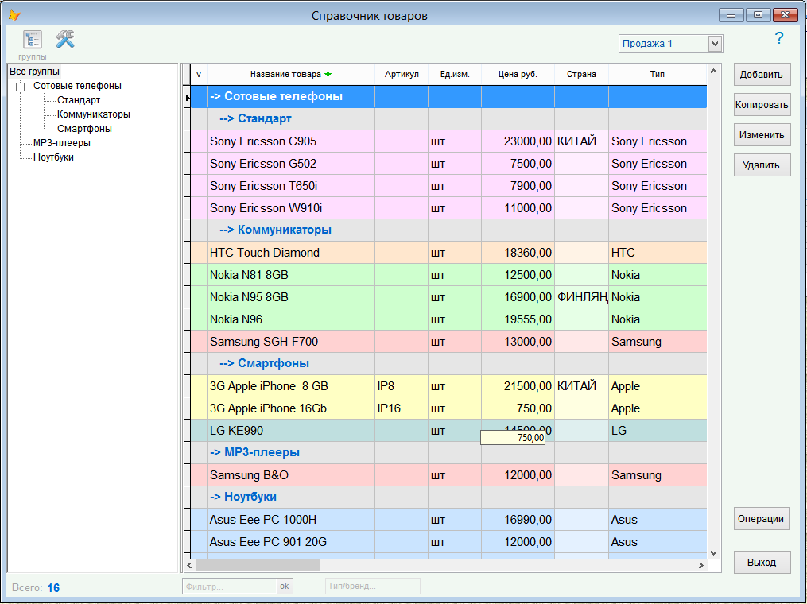
Task: Click the horizontal scrollbar thumb
Action: [258, 565]
